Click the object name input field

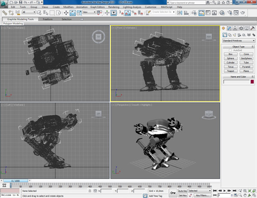point(236,82)
